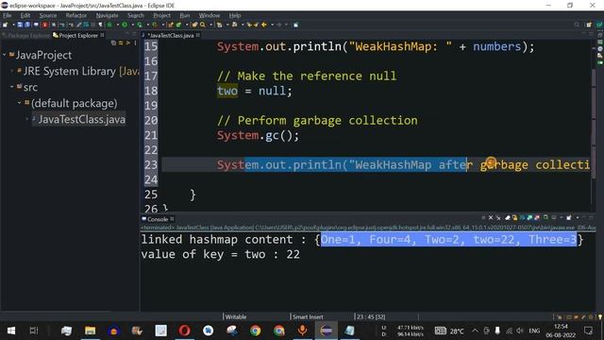Viewport: 604px width, 340px height.
Task: Click the red Terminate toolbar icon
Action: click(44, 25)
